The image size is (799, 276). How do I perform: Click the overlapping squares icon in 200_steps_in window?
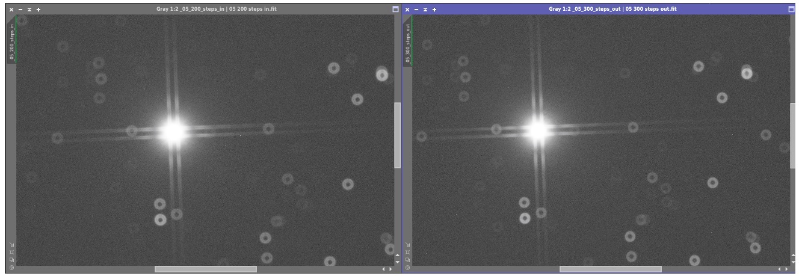[x=11, y=260]
